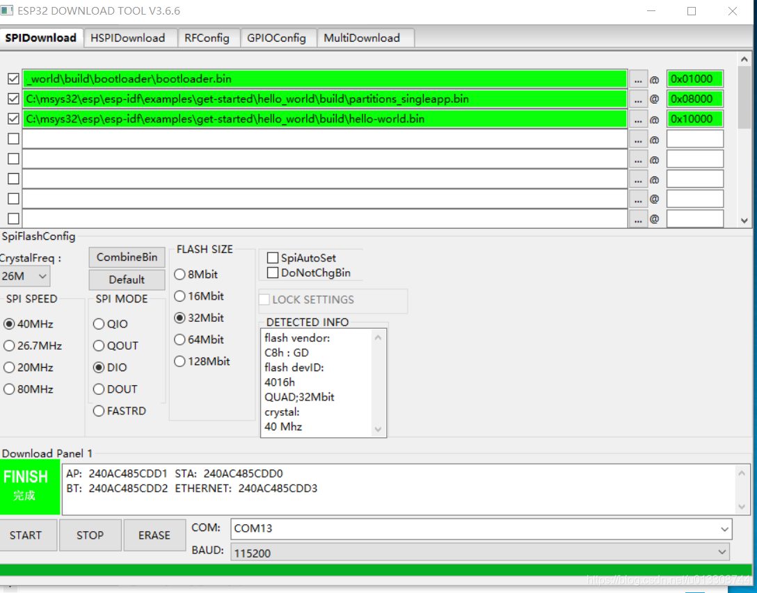The image size is (757, 593).
Task: Open the ESP32 Download Tool title bar icon
Action: click(x=6, y=10)
